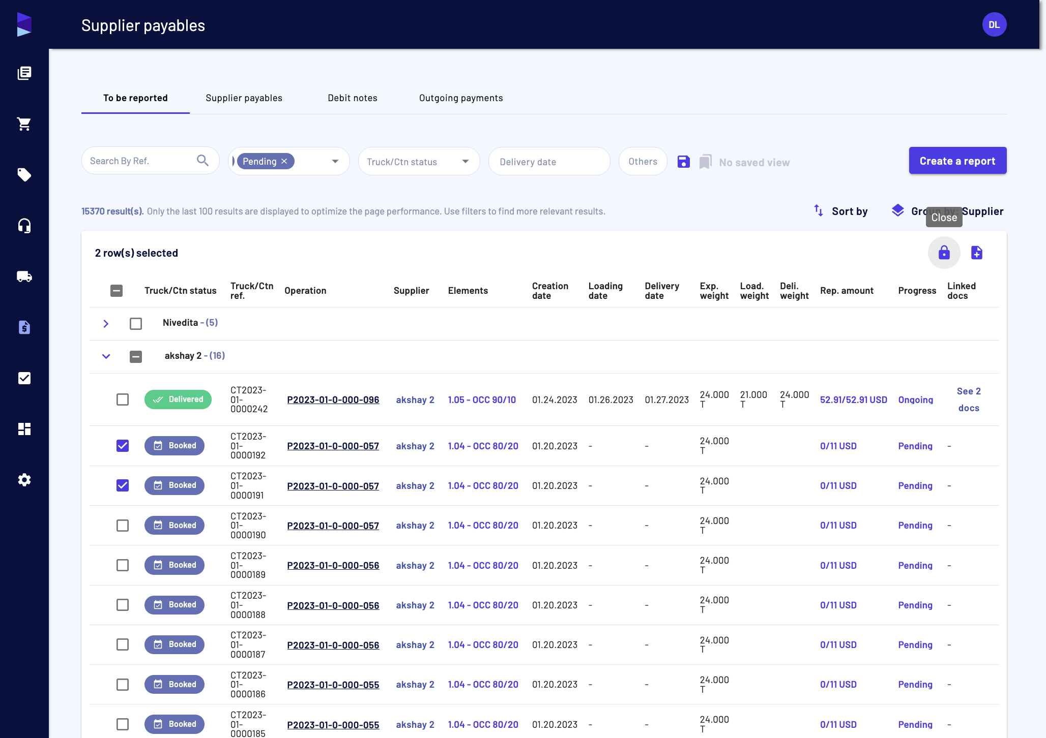The width and height of the screenshot is (1046, 738).
Task: Switch to the Debit notes tab
Action: pyautogui.click(x=353, y=98)
